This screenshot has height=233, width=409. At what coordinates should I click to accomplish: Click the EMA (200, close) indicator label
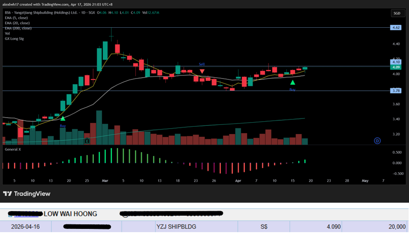click(19, 29)
